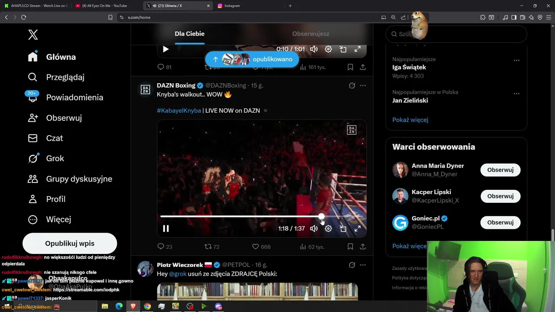Switch to the Dla Ciebie tab
Screen dimensions: 555x312
189,34
